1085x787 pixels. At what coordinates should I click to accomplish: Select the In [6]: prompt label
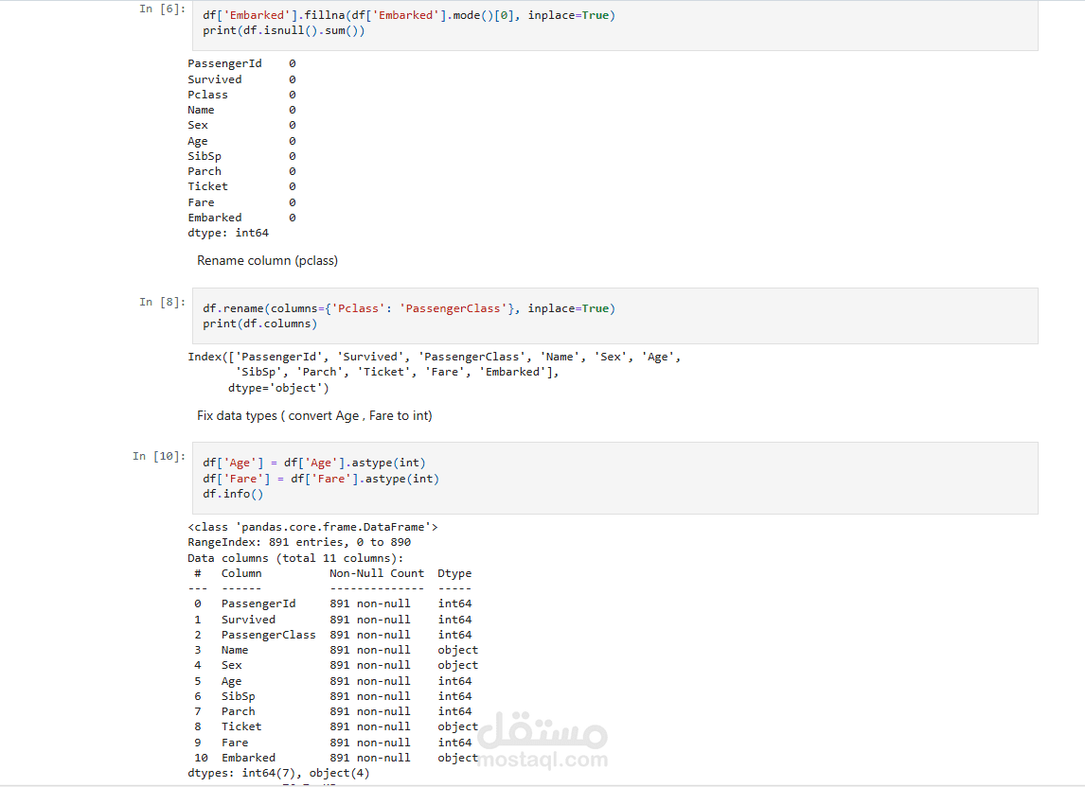tap(163, 9)
